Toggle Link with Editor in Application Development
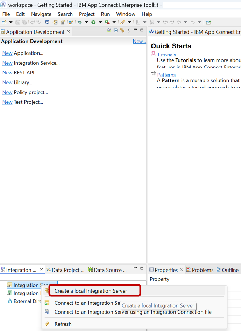241x331 pixels. click(122, 30)
